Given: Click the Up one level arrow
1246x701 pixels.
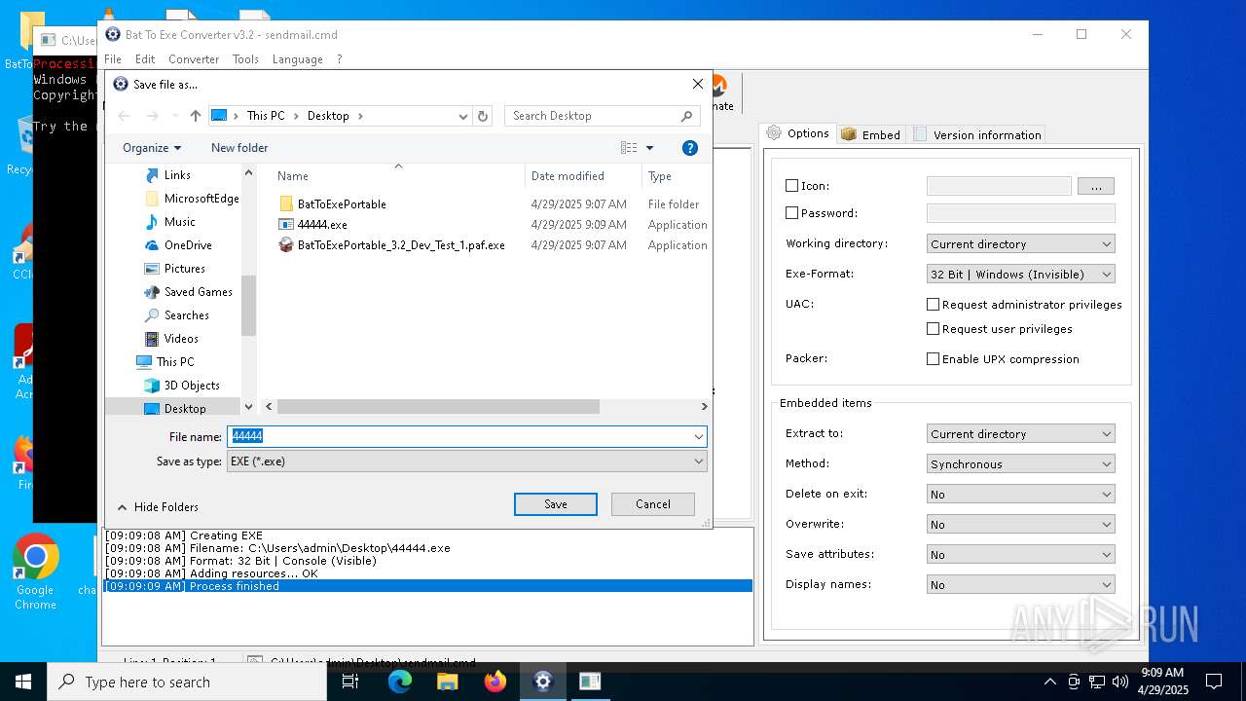Looking at the screenshot, I should click(x=196, y=116).
